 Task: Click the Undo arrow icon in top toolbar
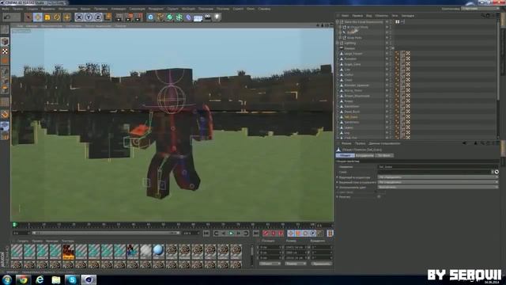coord(7,17)
